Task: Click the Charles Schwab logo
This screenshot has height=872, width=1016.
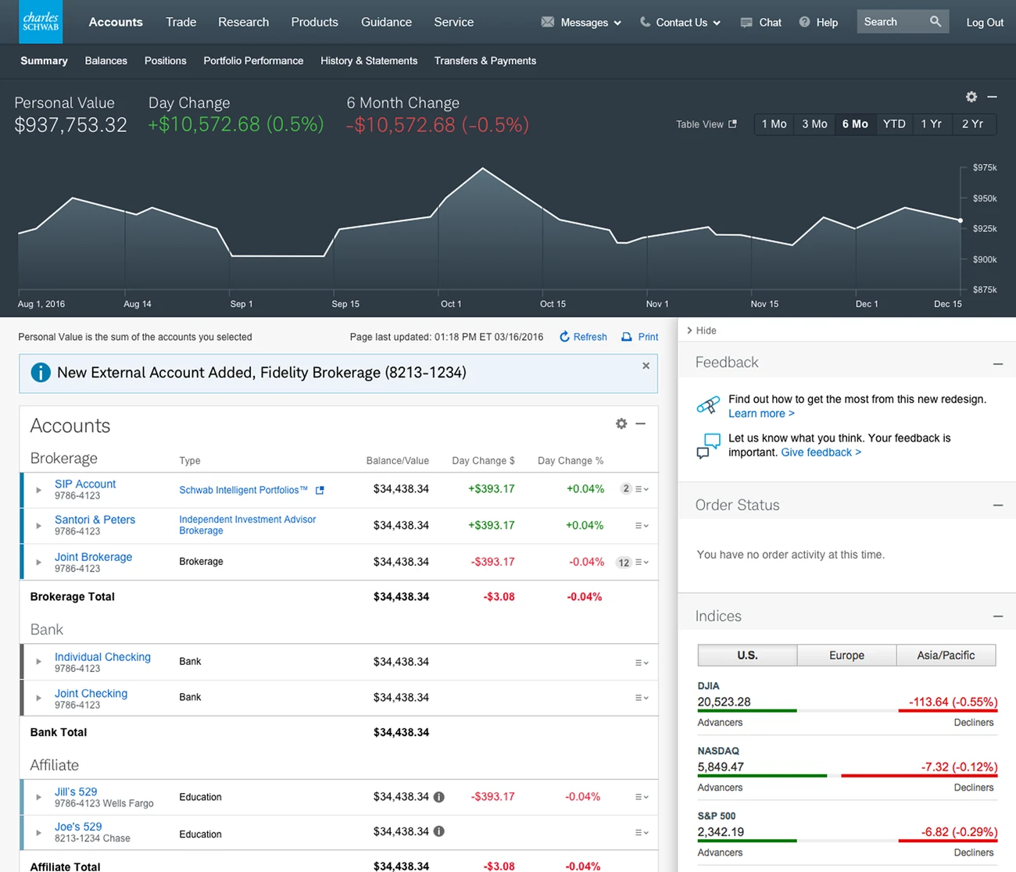Action: click(41, 22)
